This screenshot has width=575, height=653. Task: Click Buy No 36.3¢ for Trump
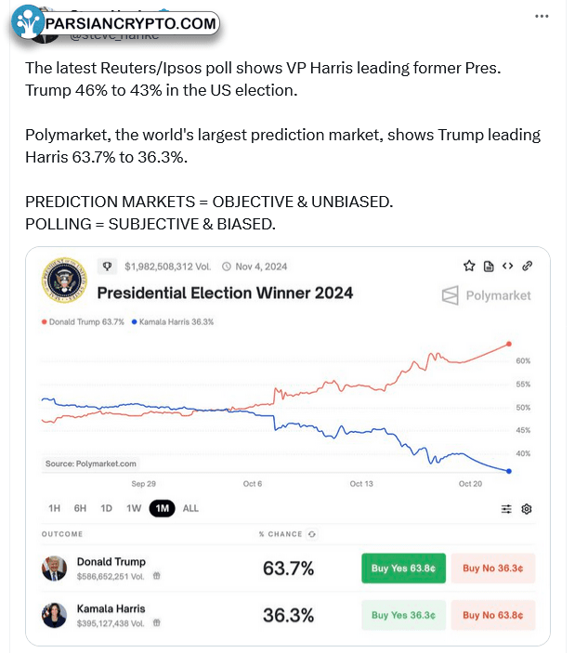pyautogui.click(x=493, y=568)
